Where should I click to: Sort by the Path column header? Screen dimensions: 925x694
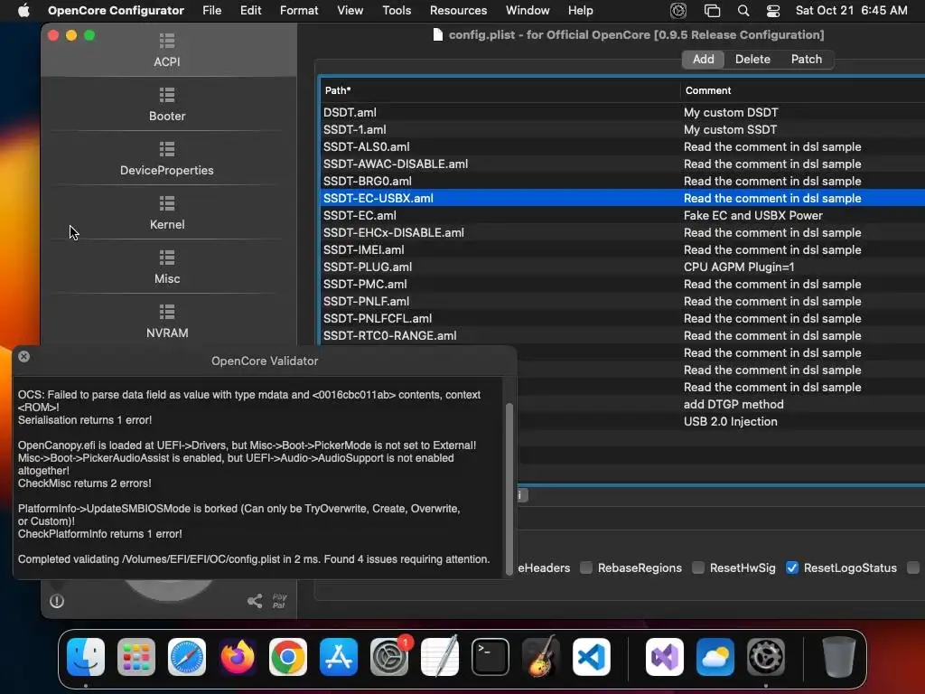point(500,90)
